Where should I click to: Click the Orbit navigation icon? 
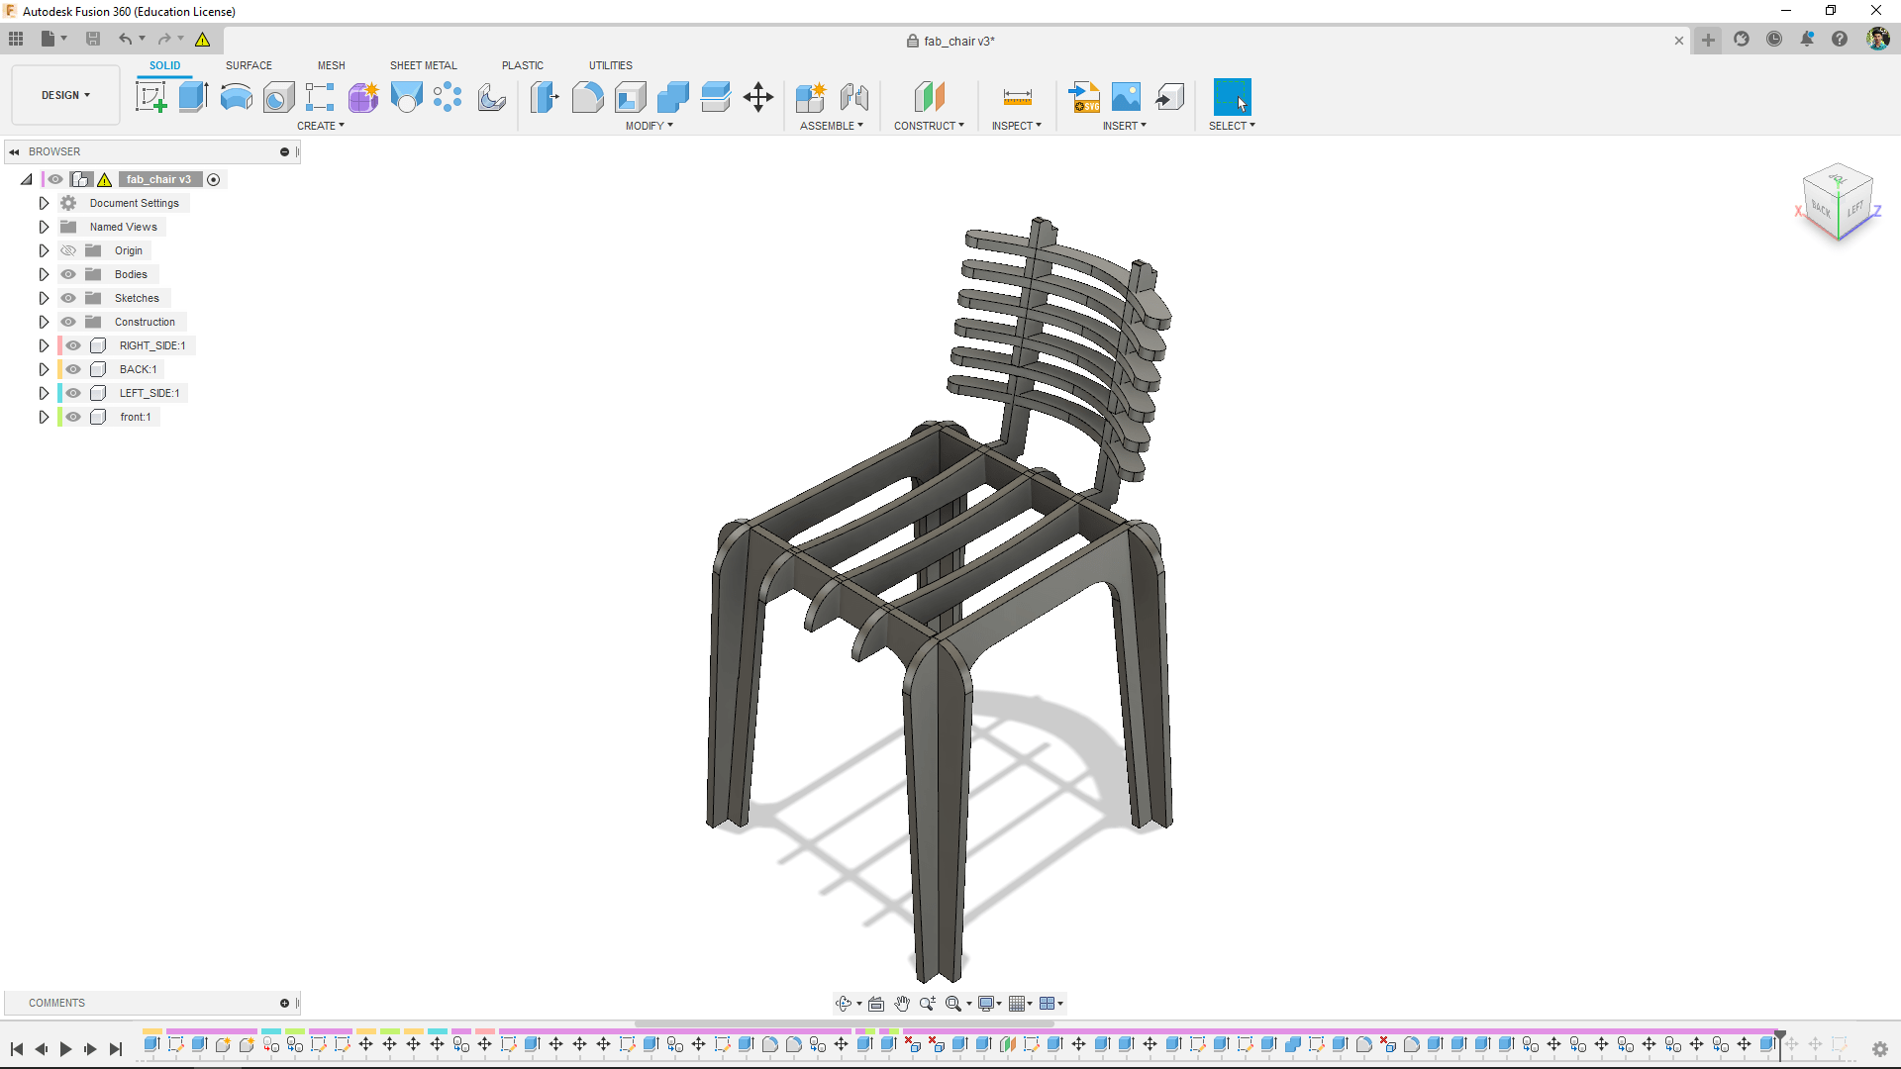coord(844,1004)
